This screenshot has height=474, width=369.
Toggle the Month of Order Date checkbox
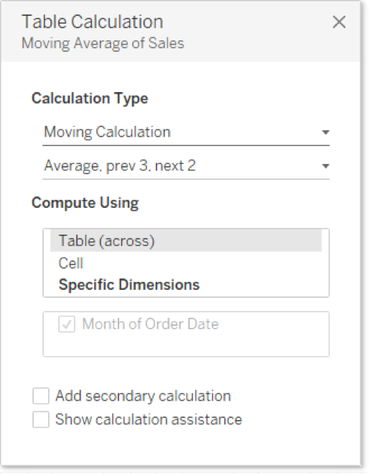[x=66, y=324]
